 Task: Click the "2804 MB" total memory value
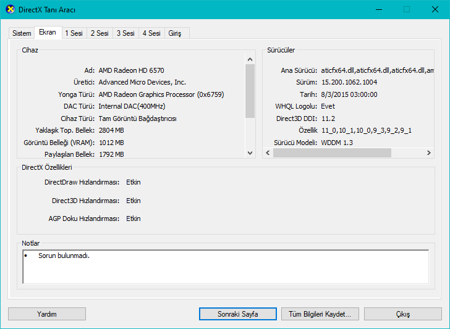pos(111,130)
